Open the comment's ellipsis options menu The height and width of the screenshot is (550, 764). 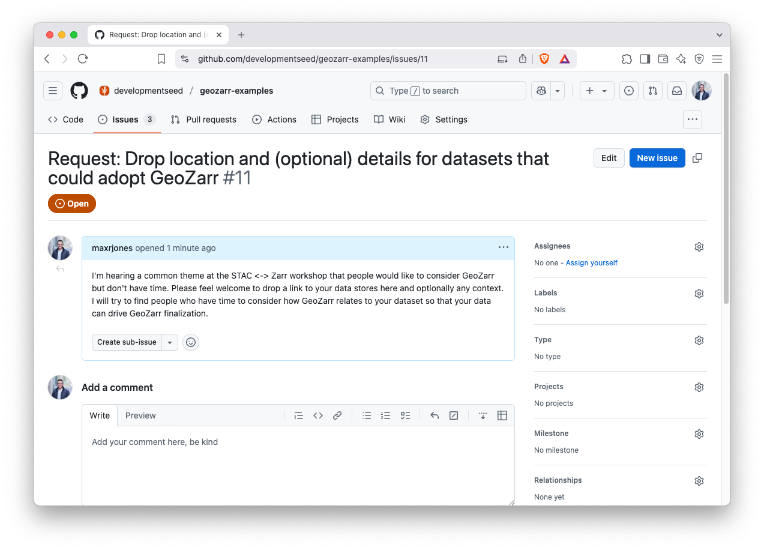point(503,247)
